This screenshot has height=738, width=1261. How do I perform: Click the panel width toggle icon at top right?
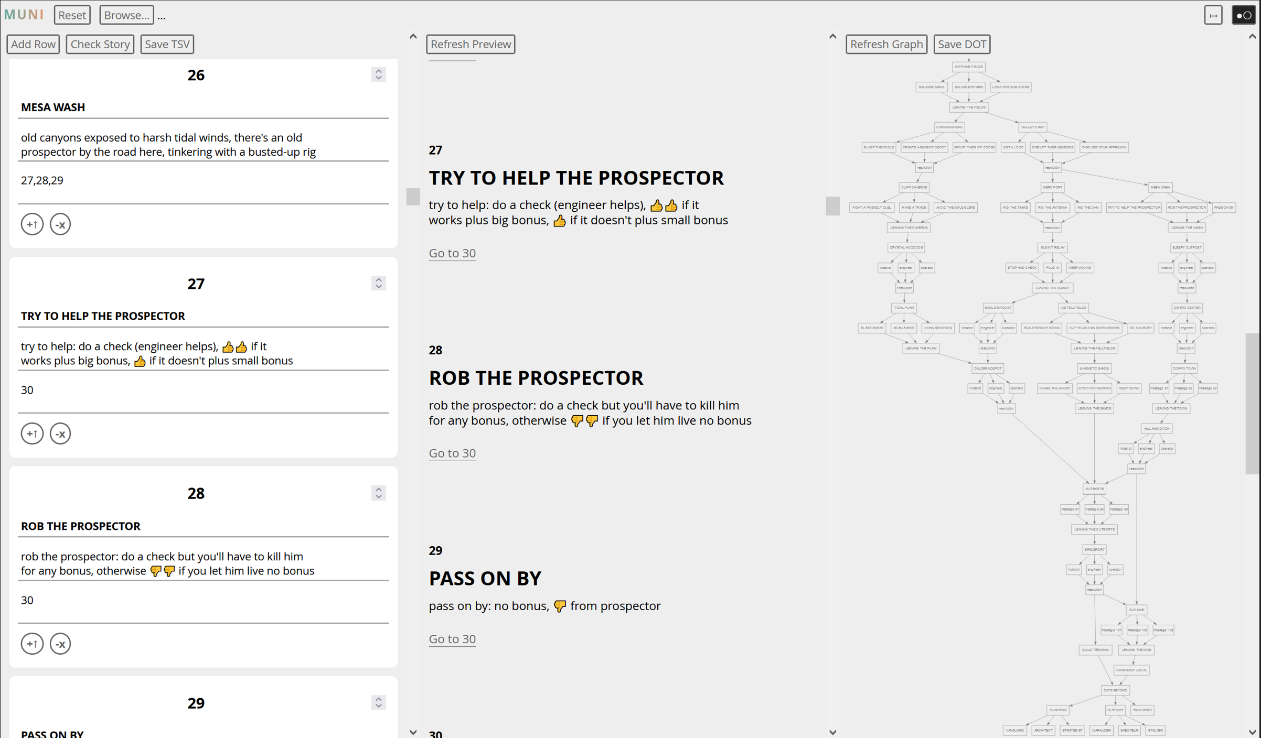pos(1213,15)
